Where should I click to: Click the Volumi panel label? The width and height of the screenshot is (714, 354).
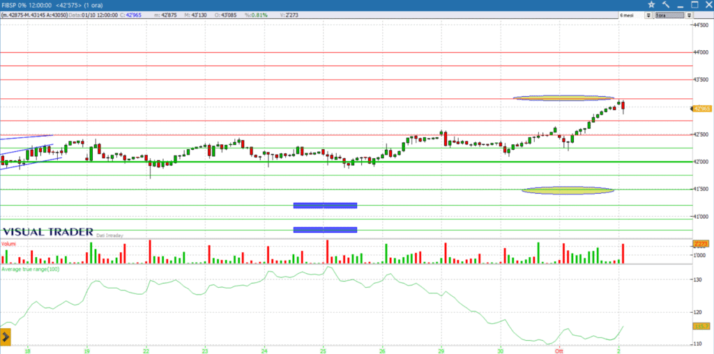[9, 245]
